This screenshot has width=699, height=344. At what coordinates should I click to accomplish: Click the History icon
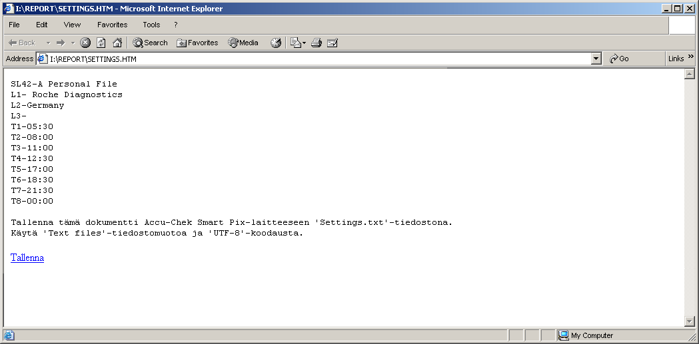click(x=276, y=43)
